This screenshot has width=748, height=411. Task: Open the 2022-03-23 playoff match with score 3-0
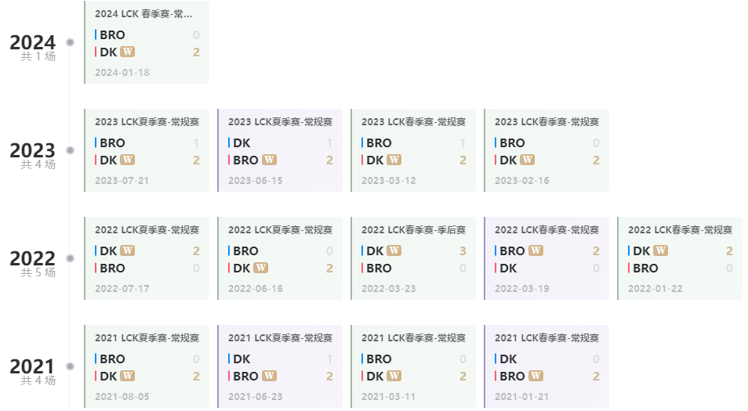pyautogui.click(x=413, y=258)
